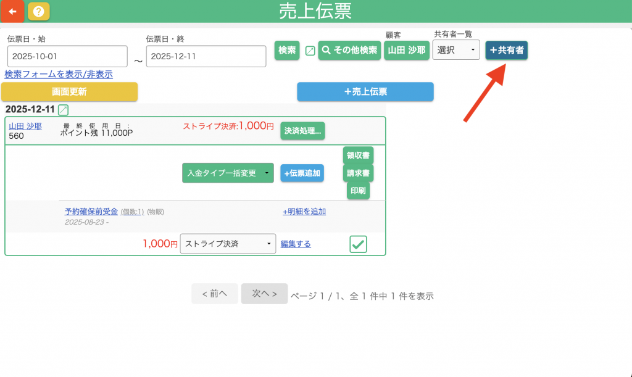Click the 伝票日・始 start date field
Viewport: 632px width, 377px height.
coord(67,56)
